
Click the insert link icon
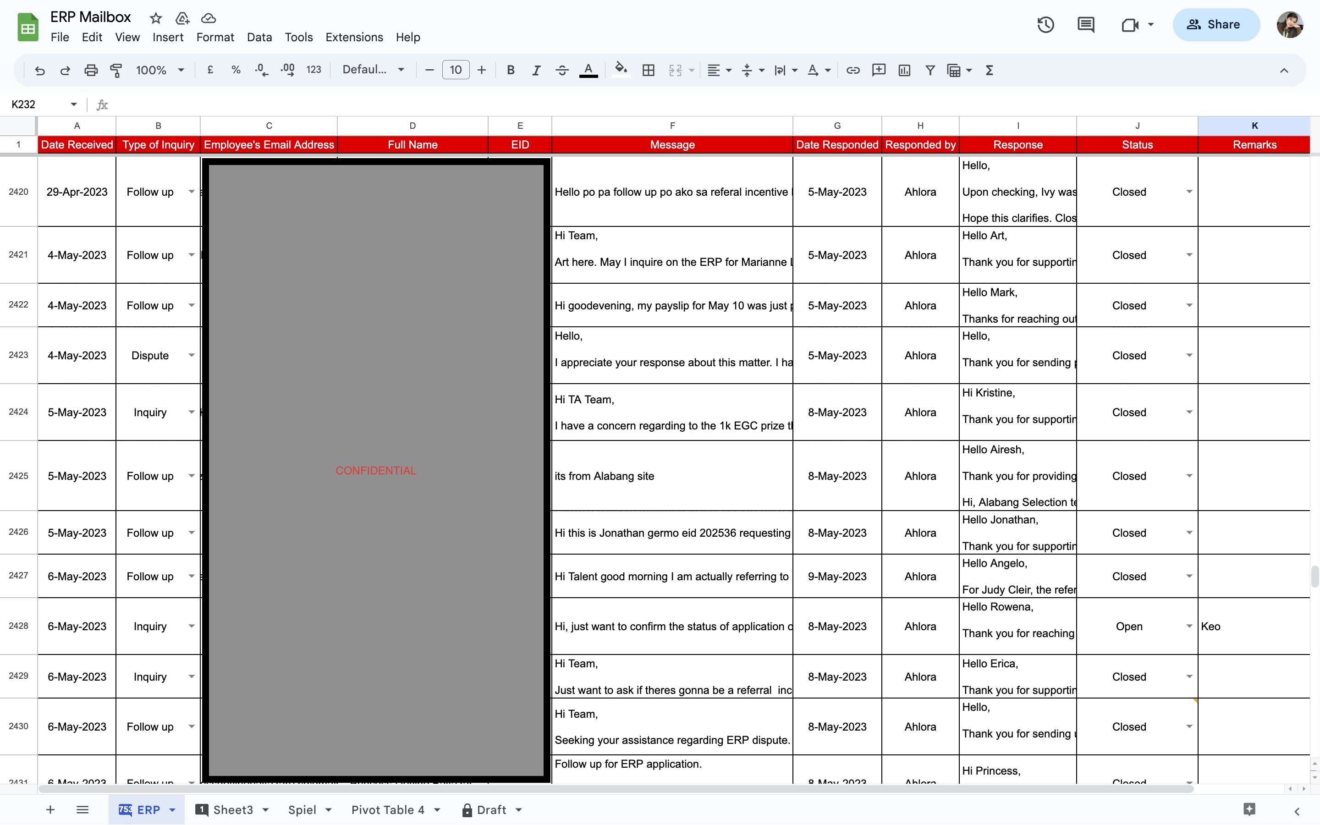coord(852,70)
